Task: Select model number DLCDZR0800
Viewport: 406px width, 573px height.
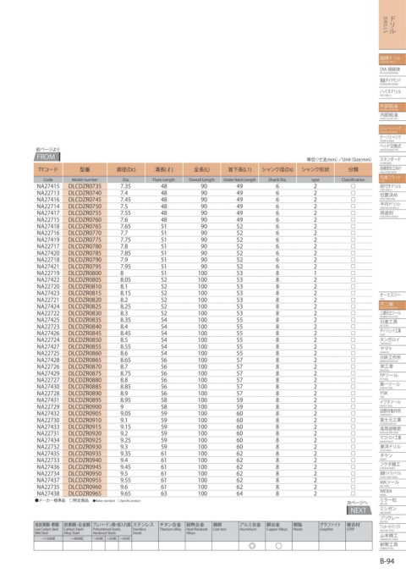Action: pos(85,273)
